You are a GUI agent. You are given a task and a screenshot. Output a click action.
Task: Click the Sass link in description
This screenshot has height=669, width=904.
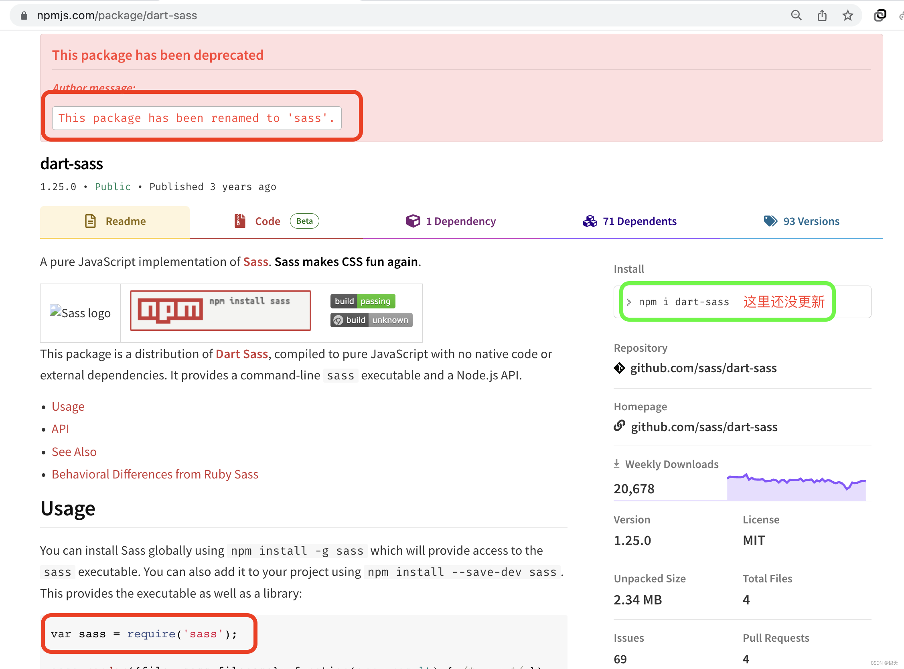256,262
